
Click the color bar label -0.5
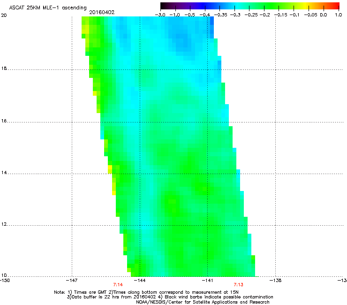point(189,15)
